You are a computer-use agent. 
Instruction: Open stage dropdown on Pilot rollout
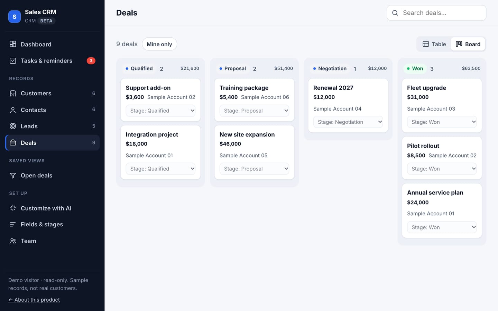click(442, 169)
